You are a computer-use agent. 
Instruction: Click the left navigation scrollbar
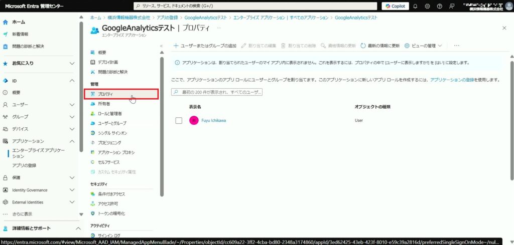[81, 87]
